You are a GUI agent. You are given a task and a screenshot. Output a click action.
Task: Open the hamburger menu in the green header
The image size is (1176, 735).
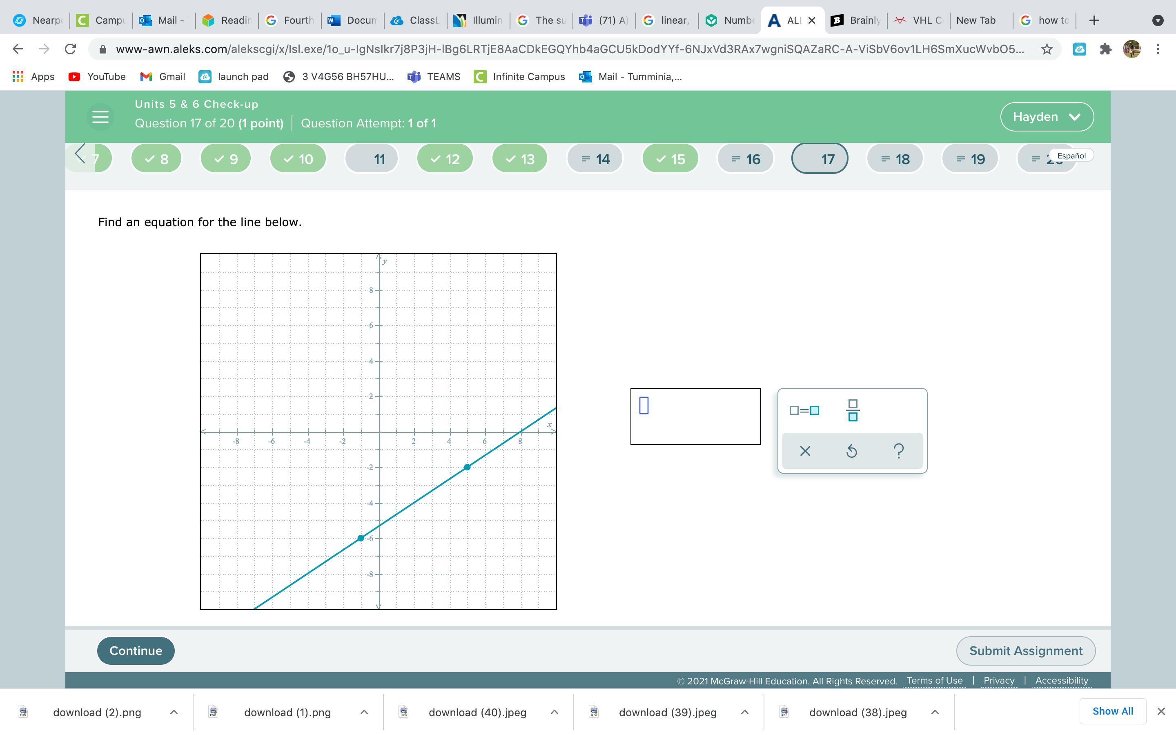pyautogui.click(x=100, y=117)
